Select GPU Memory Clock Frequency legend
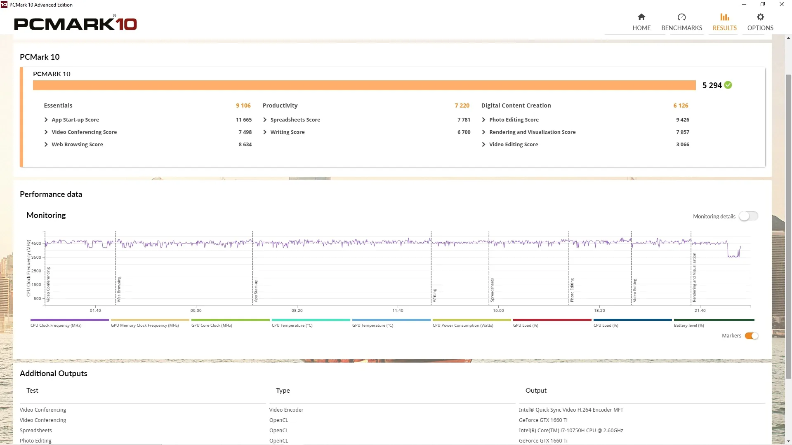This screenshot has height=445, width=792. (150, 323)
